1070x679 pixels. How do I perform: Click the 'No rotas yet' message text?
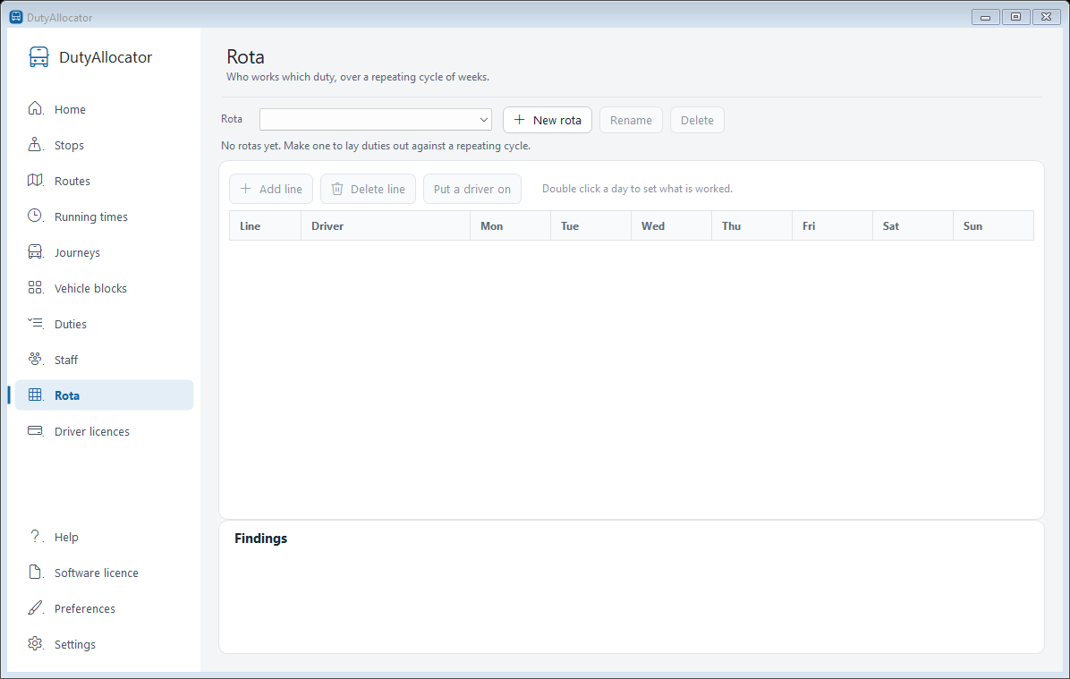376,146
